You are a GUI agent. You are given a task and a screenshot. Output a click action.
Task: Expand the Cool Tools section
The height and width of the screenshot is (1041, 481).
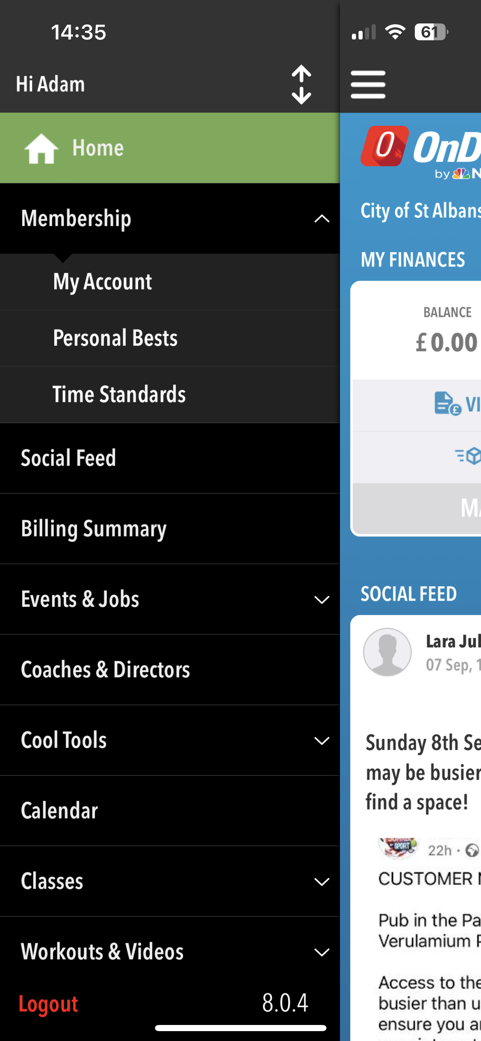tap(321, 740)
